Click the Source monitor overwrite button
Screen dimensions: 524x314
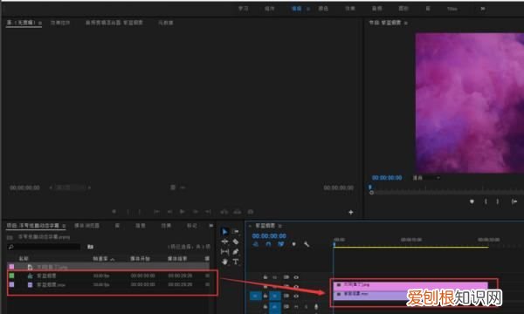tap(237, 212)
